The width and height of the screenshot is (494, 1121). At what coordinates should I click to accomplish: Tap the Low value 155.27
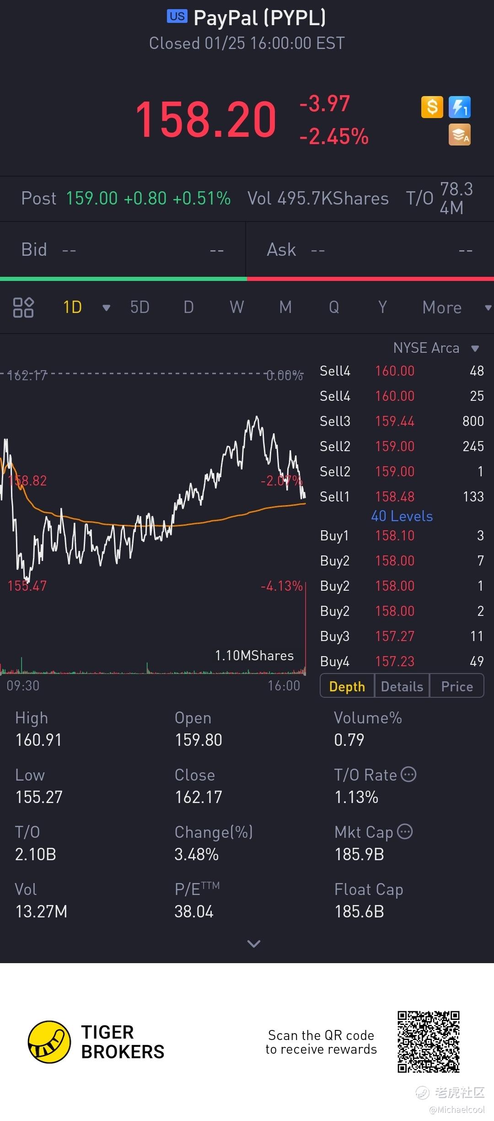click(x=39, y=797)
